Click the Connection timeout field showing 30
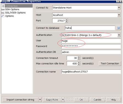Image resolution: width=123 pixels, height=104 pixels. point(72,58)
